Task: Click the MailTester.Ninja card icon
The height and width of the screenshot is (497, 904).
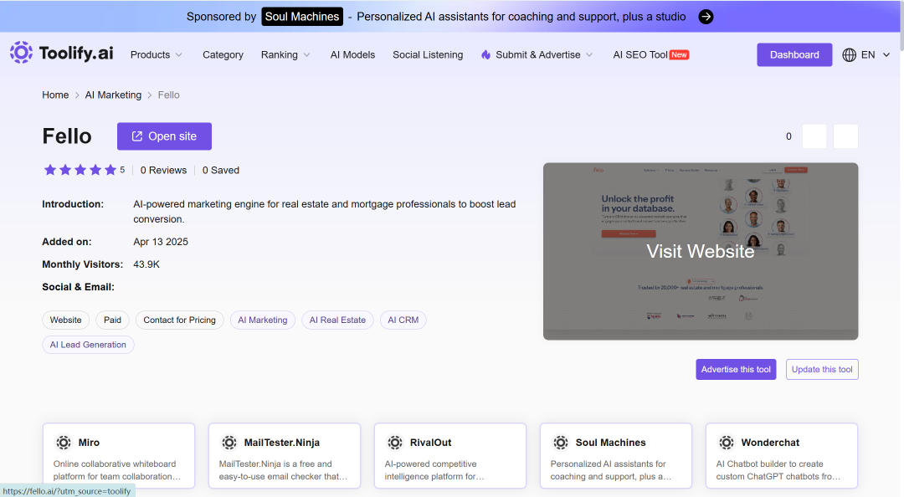Action: click(229, 443)
